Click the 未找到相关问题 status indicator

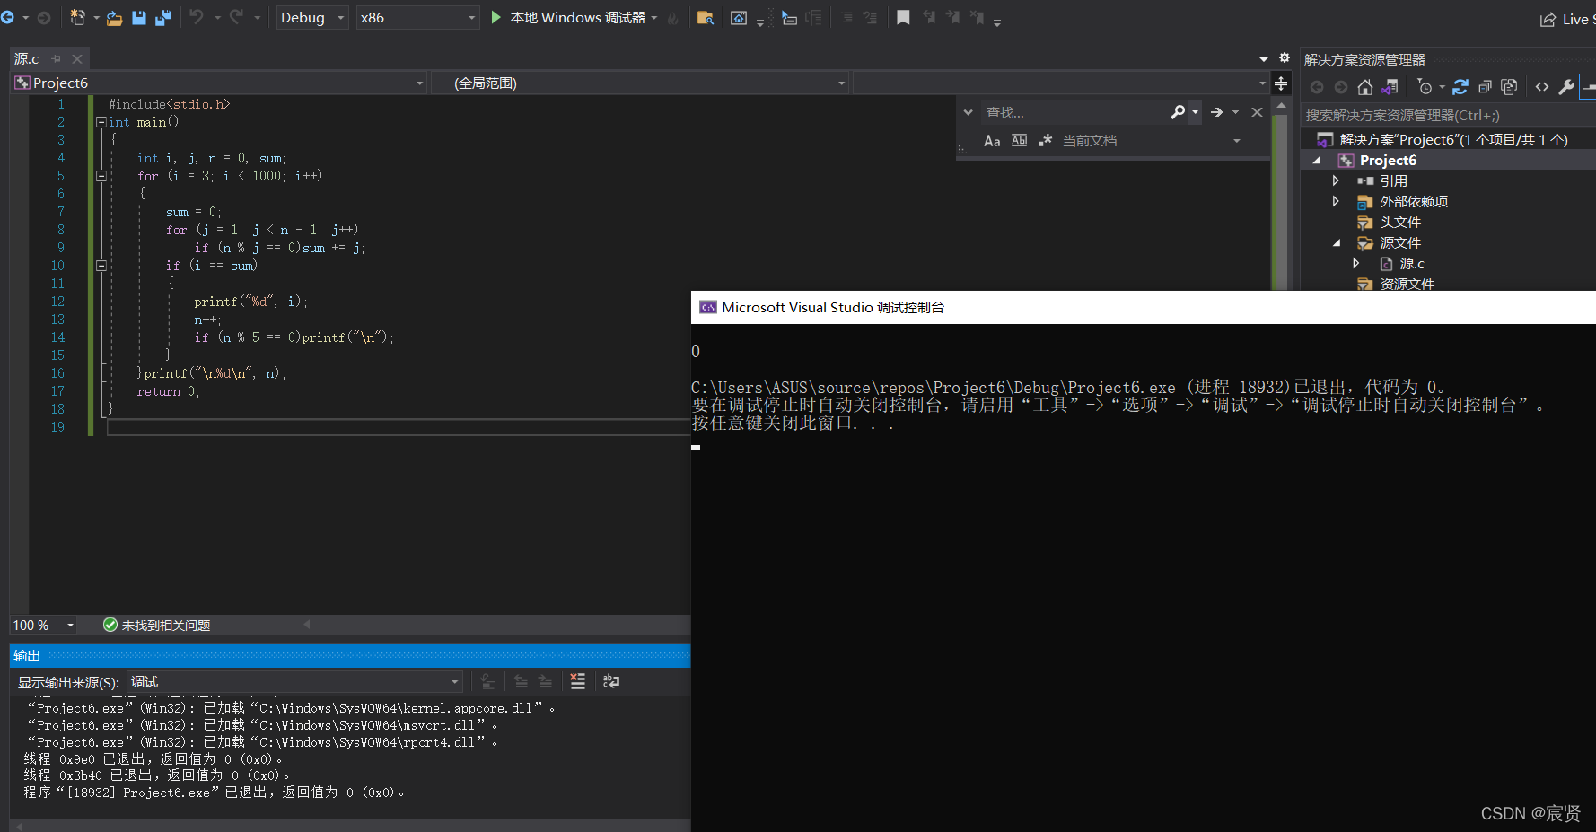(x=157, y=626)
